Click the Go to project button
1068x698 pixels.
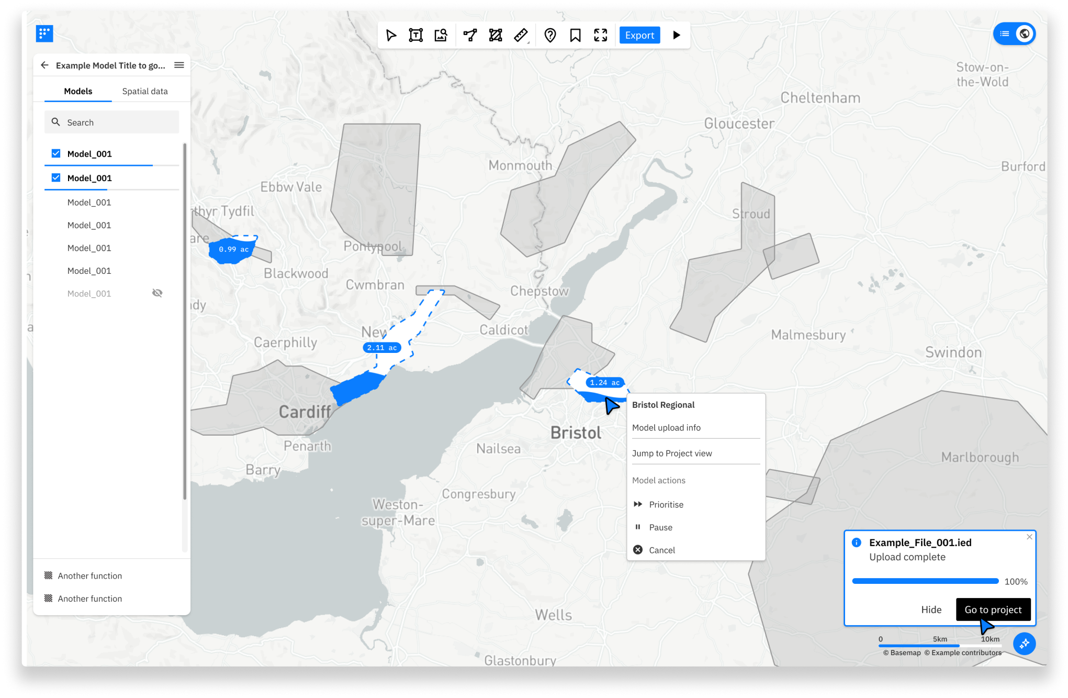tap(993, 610)
